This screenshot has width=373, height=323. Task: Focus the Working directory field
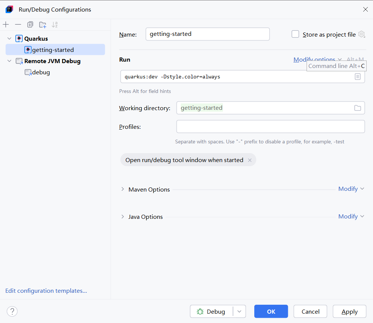[270, 108]
